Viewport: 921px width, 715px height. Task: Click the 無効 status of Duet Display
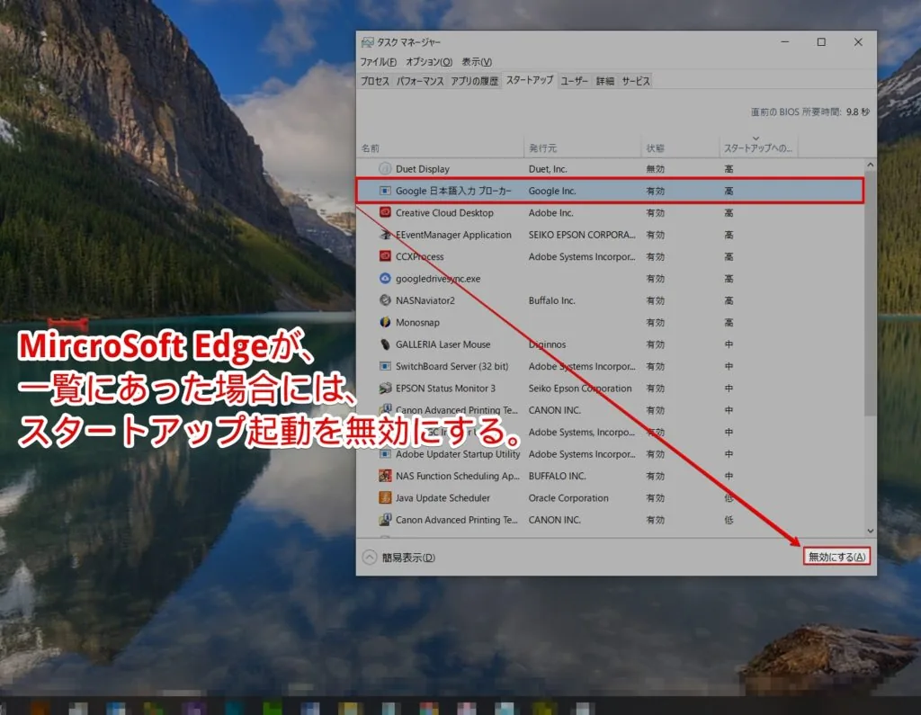[655, 168]
